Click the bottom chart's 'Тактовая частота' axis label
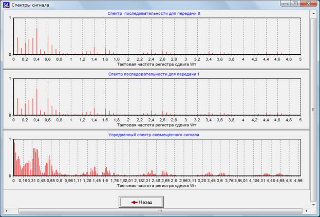The width and height of the screenshot is (320, 217). (x=157, y=187)
